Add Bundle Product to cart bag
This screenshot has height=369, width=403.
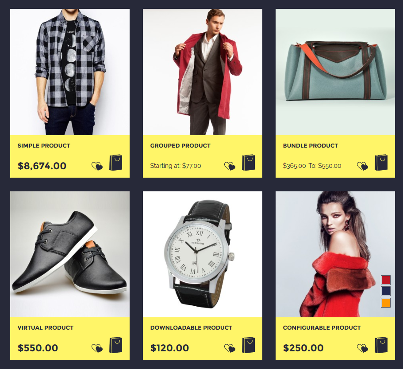coord(381,163)
